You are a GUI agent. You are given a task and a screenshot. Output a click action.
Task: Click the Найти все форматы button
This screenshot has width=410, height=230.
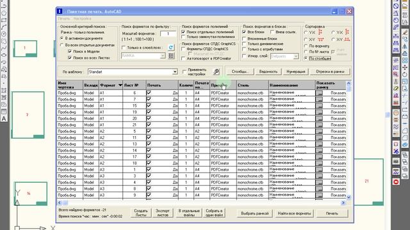[x=295, y=213]
